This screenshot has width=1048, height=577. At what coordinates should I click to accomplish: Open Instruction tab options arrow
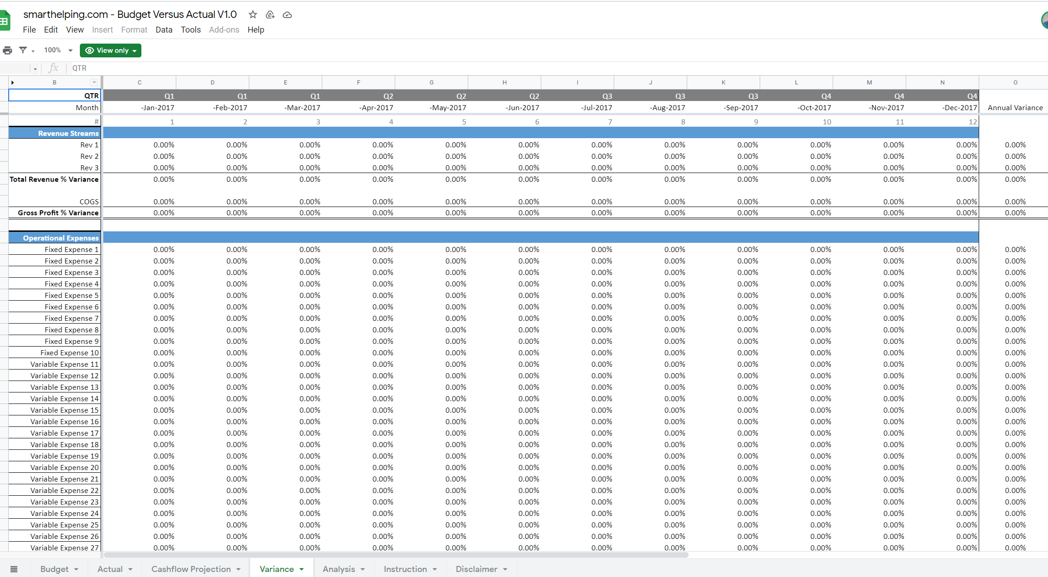435,569
